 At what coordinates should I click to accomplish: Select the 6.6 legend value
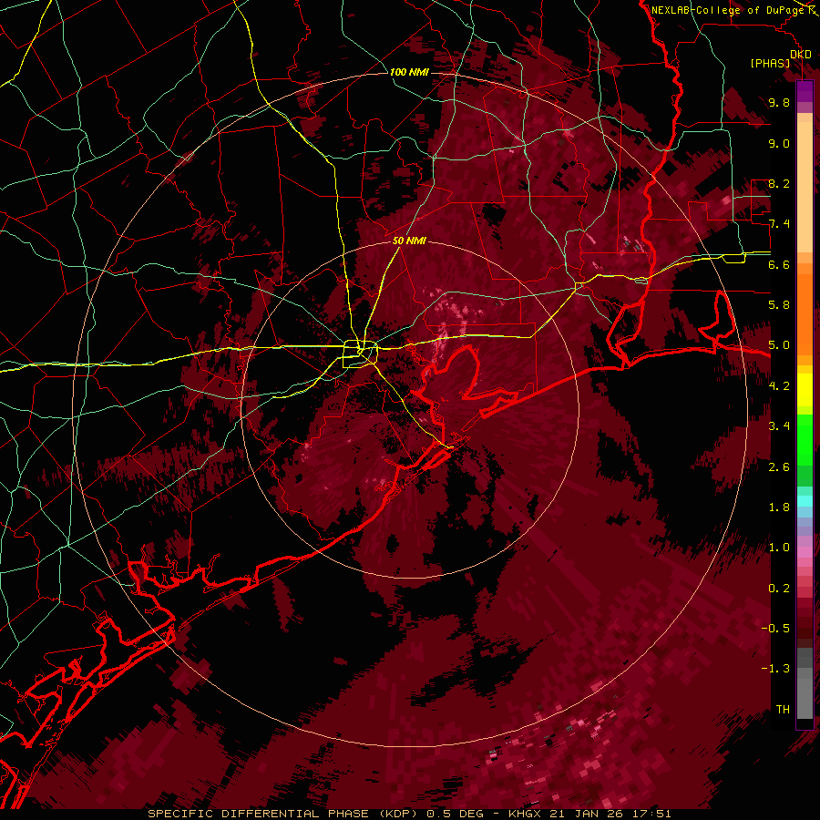pyautogui.click(x=779, y=264)
